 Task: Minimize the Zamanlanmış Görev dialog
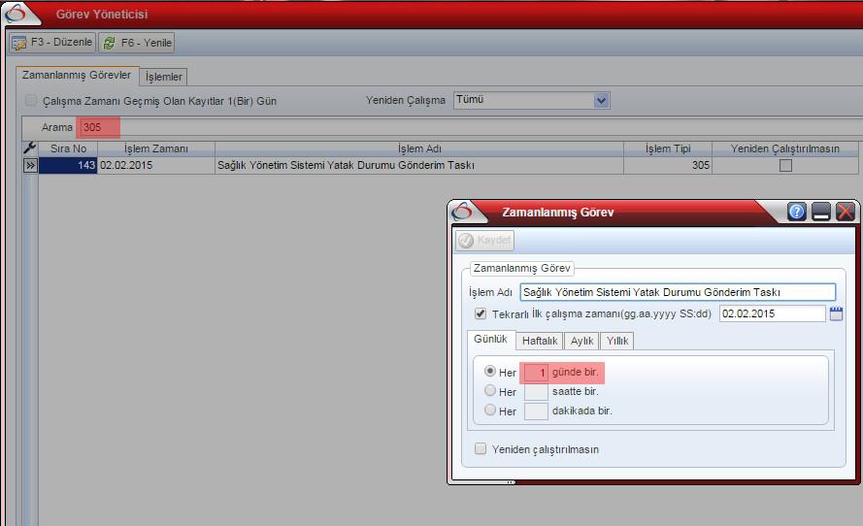tap(821, 212)
